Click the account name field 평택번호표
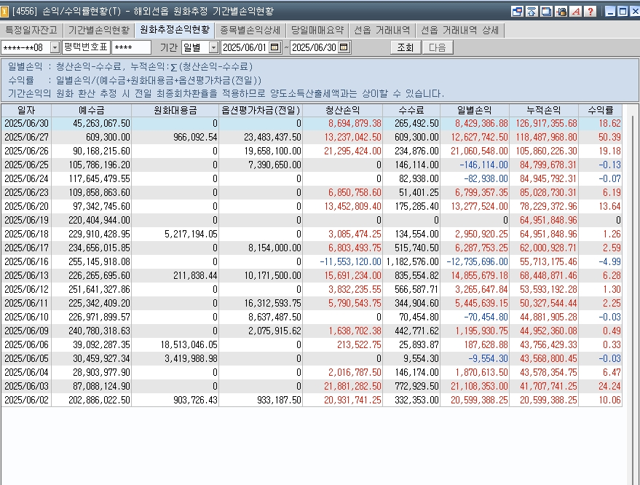This screenshot has height=485, width=640. pyautogui.click(x=86, y=47)
